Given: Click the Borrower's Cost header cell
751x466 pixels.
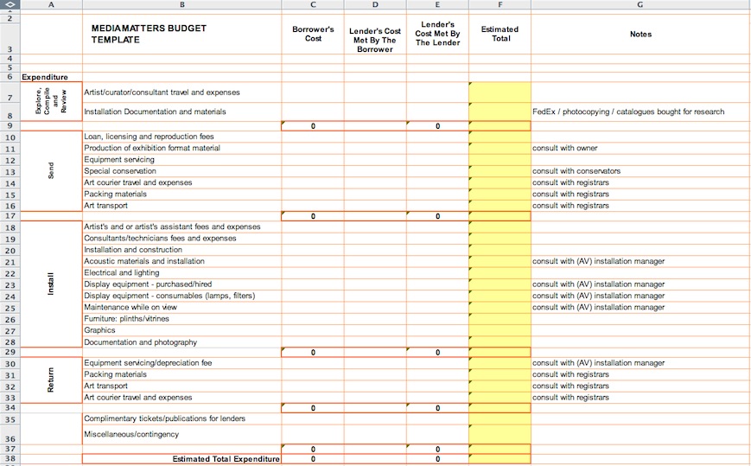Looking at the screenshot, I should click(x=313, y=34).
